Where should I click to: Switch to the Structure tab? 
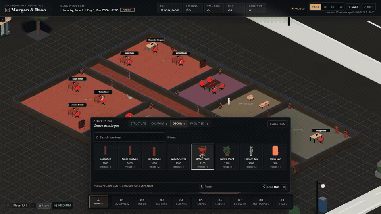[x=138, y=124]
